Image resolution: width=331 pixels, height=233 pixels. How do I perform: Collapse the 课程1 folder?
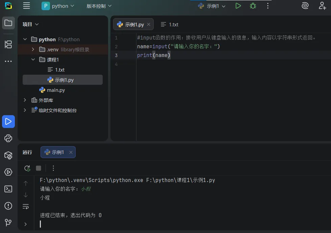click(x=33, y=59)
